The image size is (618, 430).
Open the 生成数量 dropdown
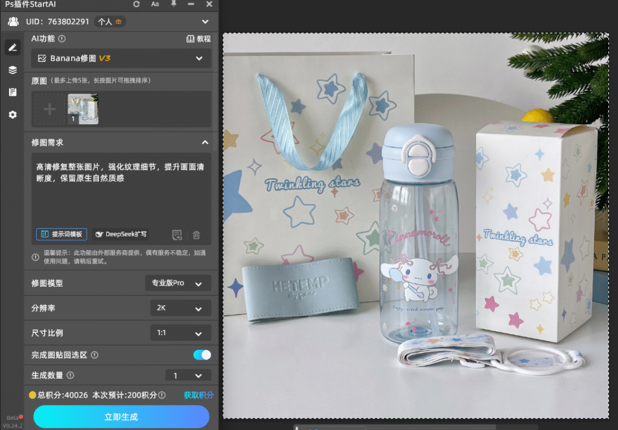(x=188, y=375)
